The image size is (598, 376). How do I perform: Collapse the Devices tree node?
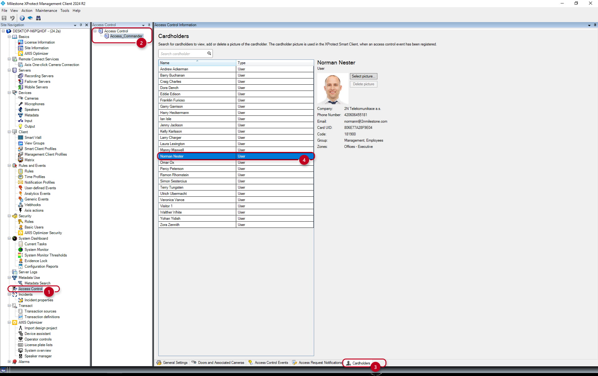9,93
